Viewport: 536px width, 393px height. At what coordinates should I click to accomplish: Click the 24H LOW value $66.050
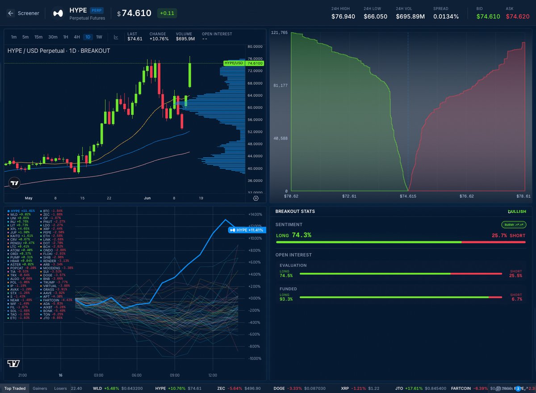[x=375, y=17]
